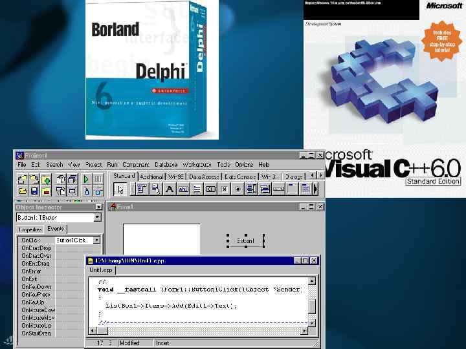Image resolution: width=466 pixels, height=349 pixels.
Task: Click the code editor scroll-down arrow
Action: tap(312, 323)
